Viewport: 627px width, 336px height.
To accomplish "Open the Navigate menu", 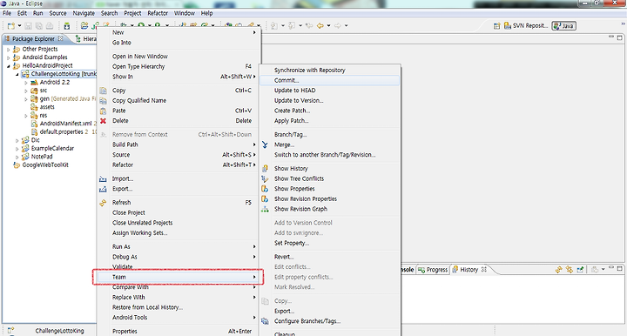I will [x=84, y=13].
